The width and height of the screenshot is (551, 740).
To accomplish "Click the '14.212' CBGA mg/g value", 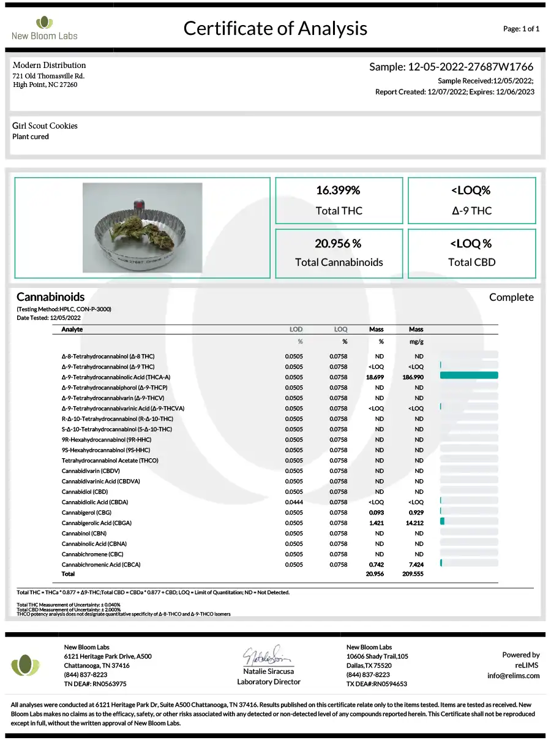I will coord(415,523).
